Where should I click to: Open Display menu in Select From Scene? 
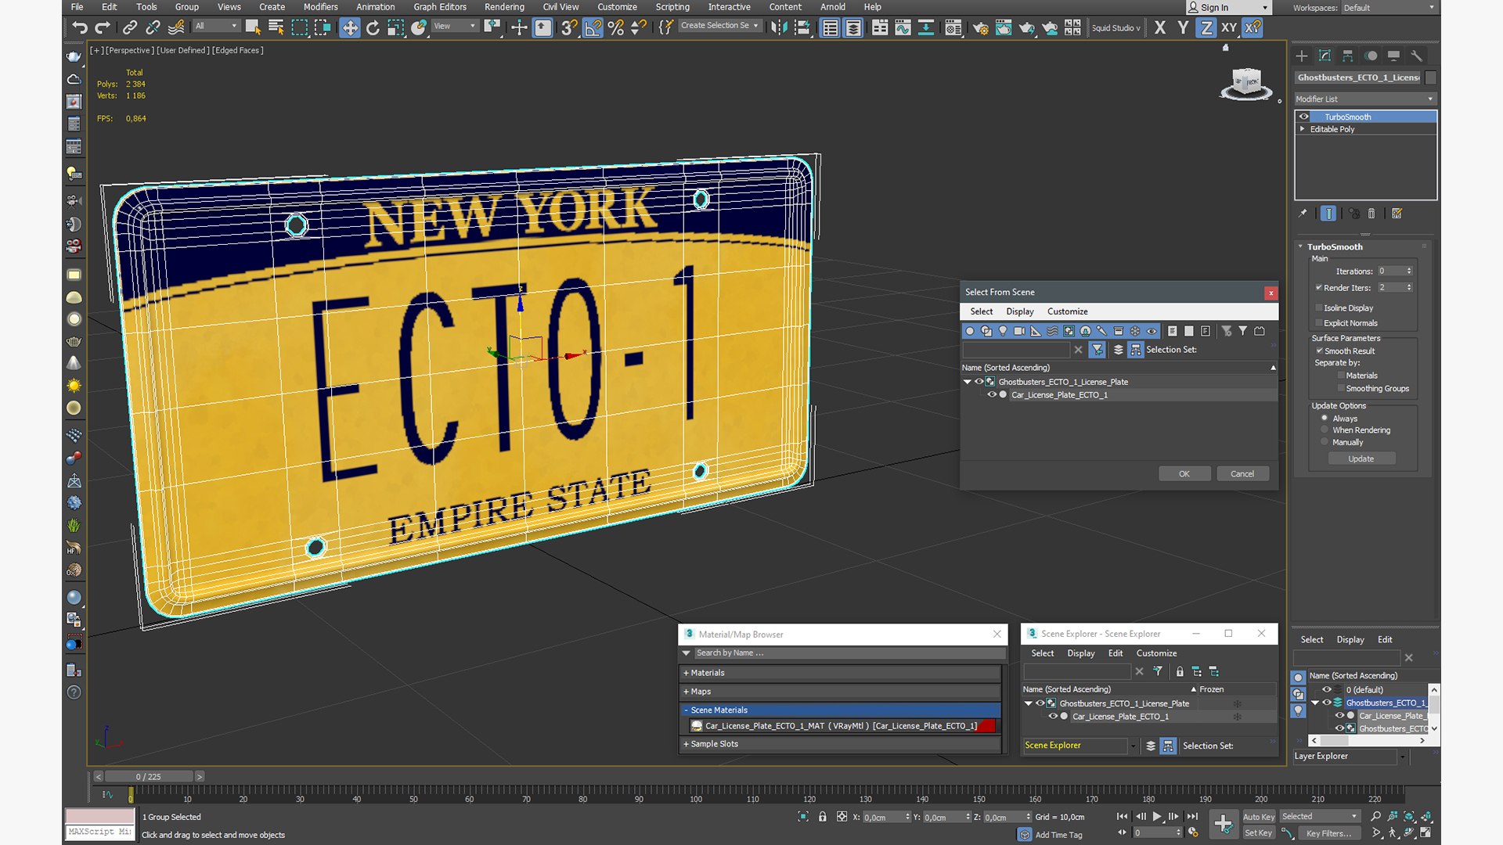[x=1020, y=311]
